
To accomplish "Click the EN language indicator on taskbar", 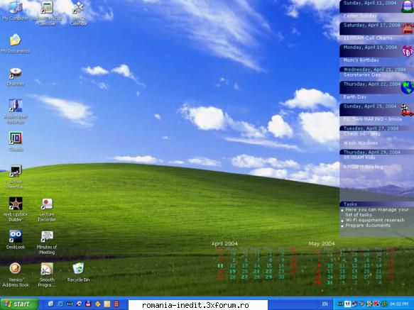I will coord(325,304).
